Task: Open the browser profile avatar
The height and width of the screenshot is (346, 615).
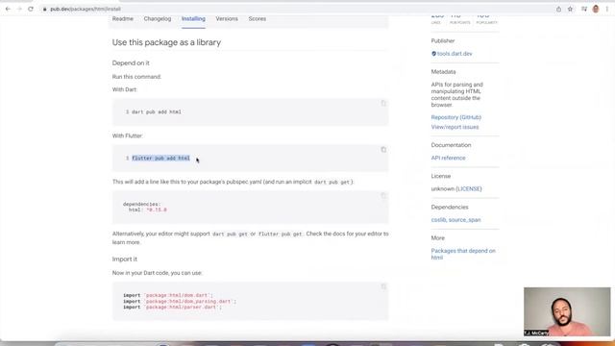Action: [596, 9]
